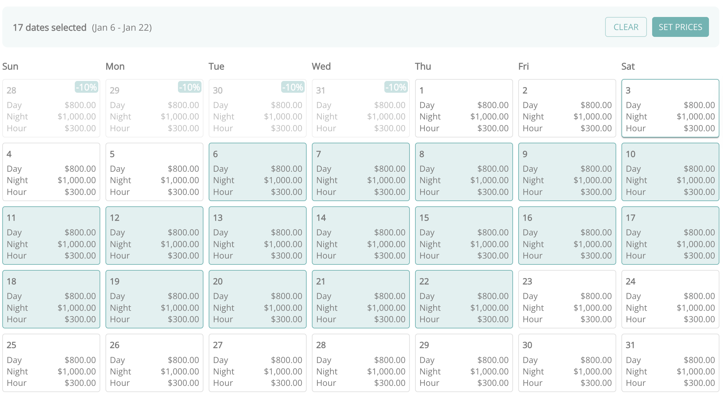The width and height of the screenshot is (723, 396).
Task: Select the January 24 calendar cell
Action: (670, 299)
